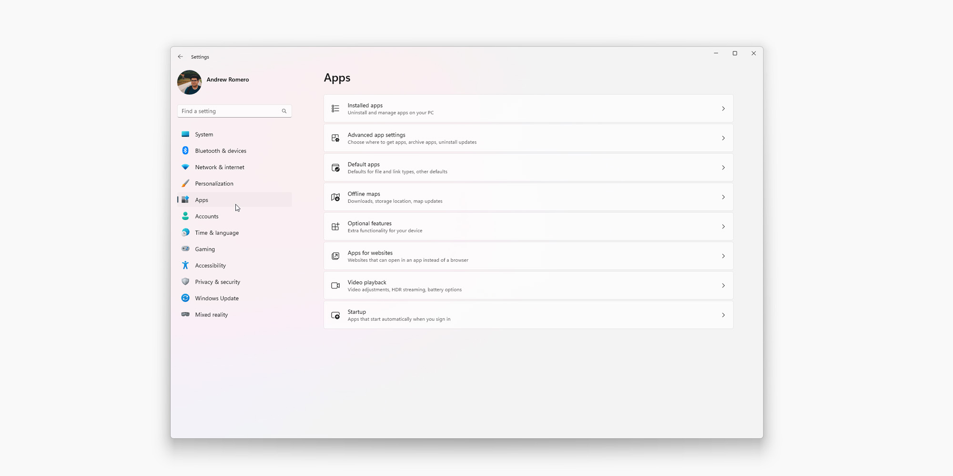
Task: Click the Windows Update sync icon
Action: point(185,298)
